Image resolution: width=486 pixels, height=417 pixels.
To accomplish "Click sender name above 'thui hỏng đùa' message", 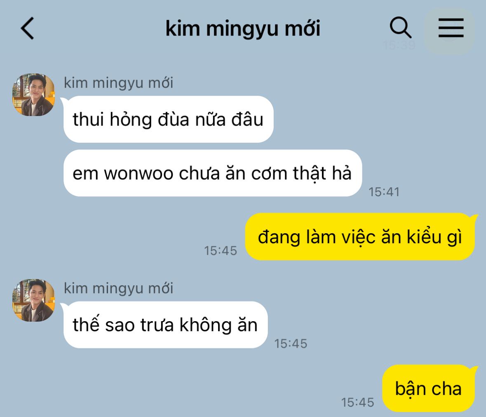I will pos(118,83).
